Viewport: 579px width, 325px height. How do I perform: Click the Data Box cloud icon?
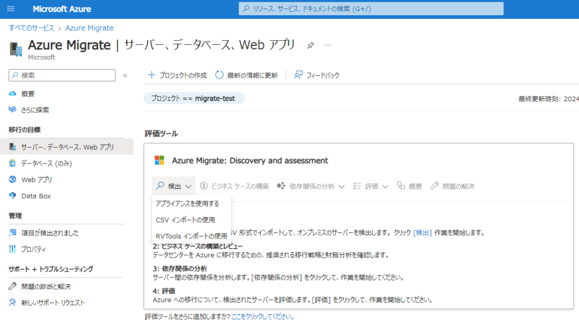(x=12, y=196)
